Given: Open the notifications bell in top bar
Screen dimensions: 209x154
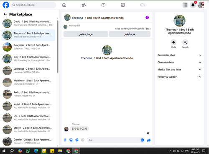Looking at the screenshot, I should (193, 5).
